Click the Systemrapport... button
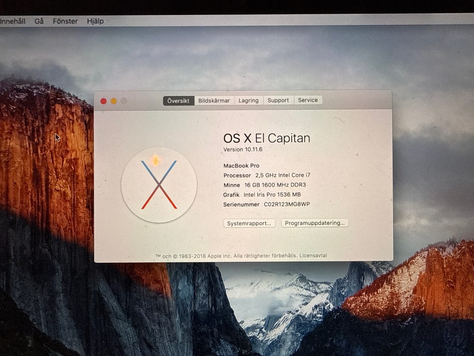 tap(249, 223)
